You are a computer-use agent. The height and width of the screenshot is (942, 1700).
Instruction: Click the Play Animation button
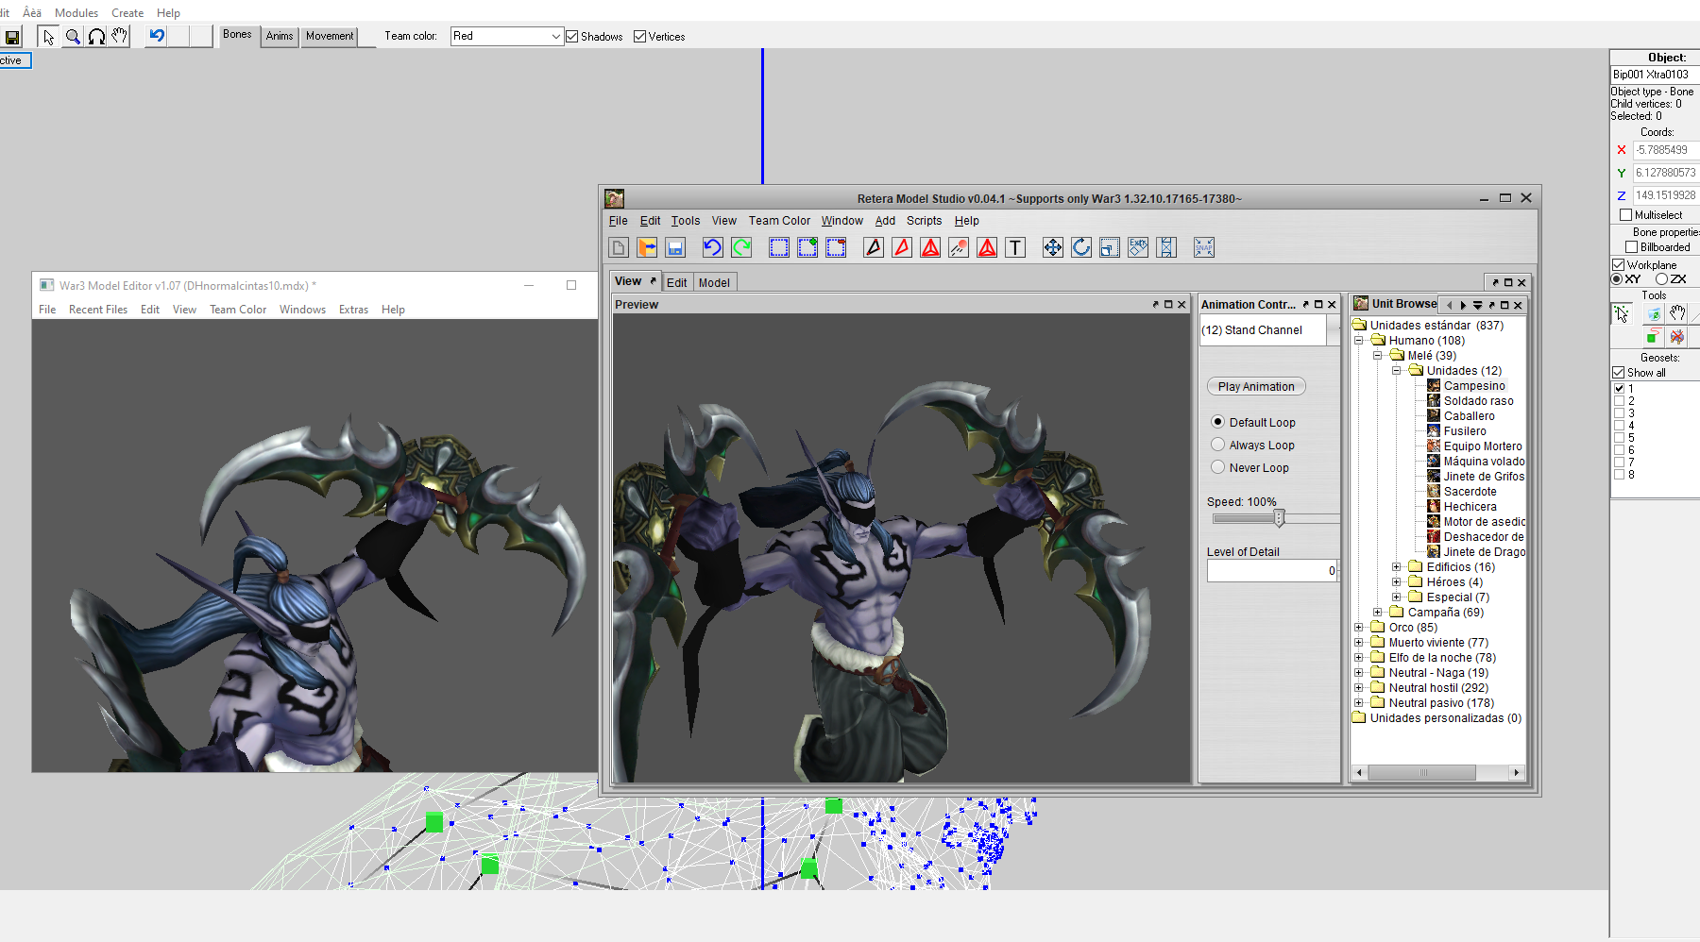point(1256,386)
